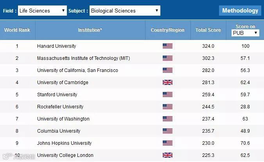
Task: Click the flag for Johns Hopkins University
Action: (x=167, y=143)
